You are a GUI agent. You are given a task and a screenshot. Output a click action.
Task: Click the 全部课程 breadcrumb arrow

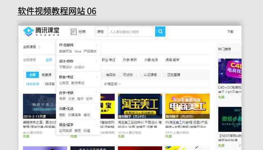(39, 47)
